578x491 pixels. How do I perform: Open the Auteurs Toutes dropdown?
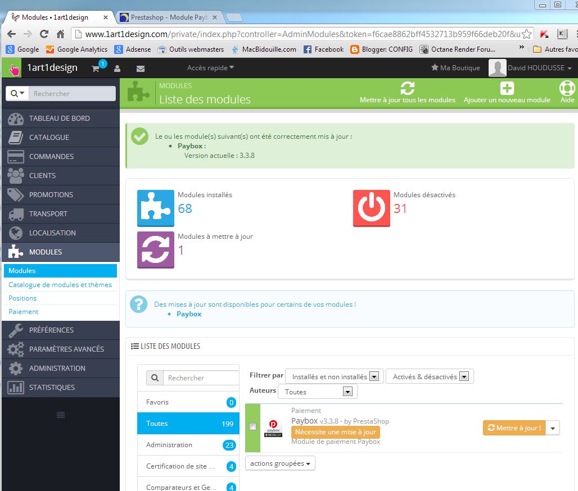[x=317, y=392]
